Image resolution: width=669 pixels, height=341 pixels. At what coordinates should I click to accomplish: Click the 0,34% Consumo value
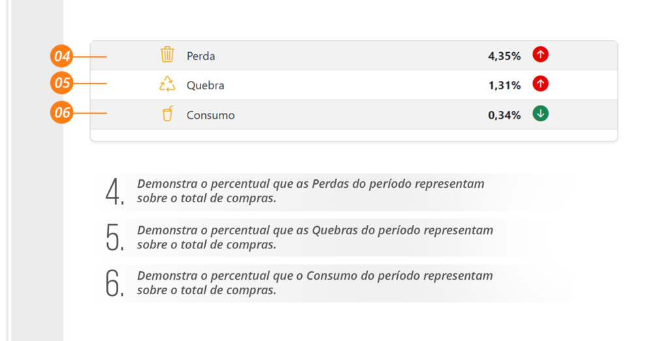504,115
